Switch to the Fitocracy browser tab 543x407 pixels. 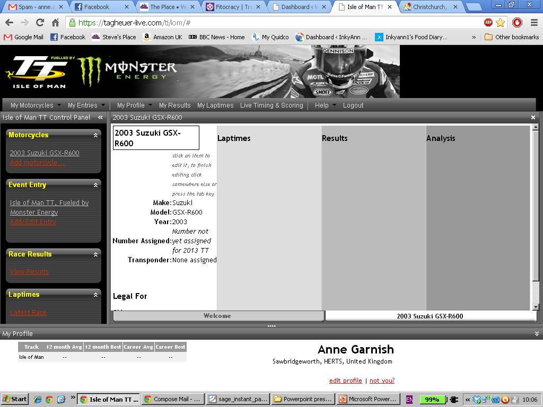(x=233, y=7)
